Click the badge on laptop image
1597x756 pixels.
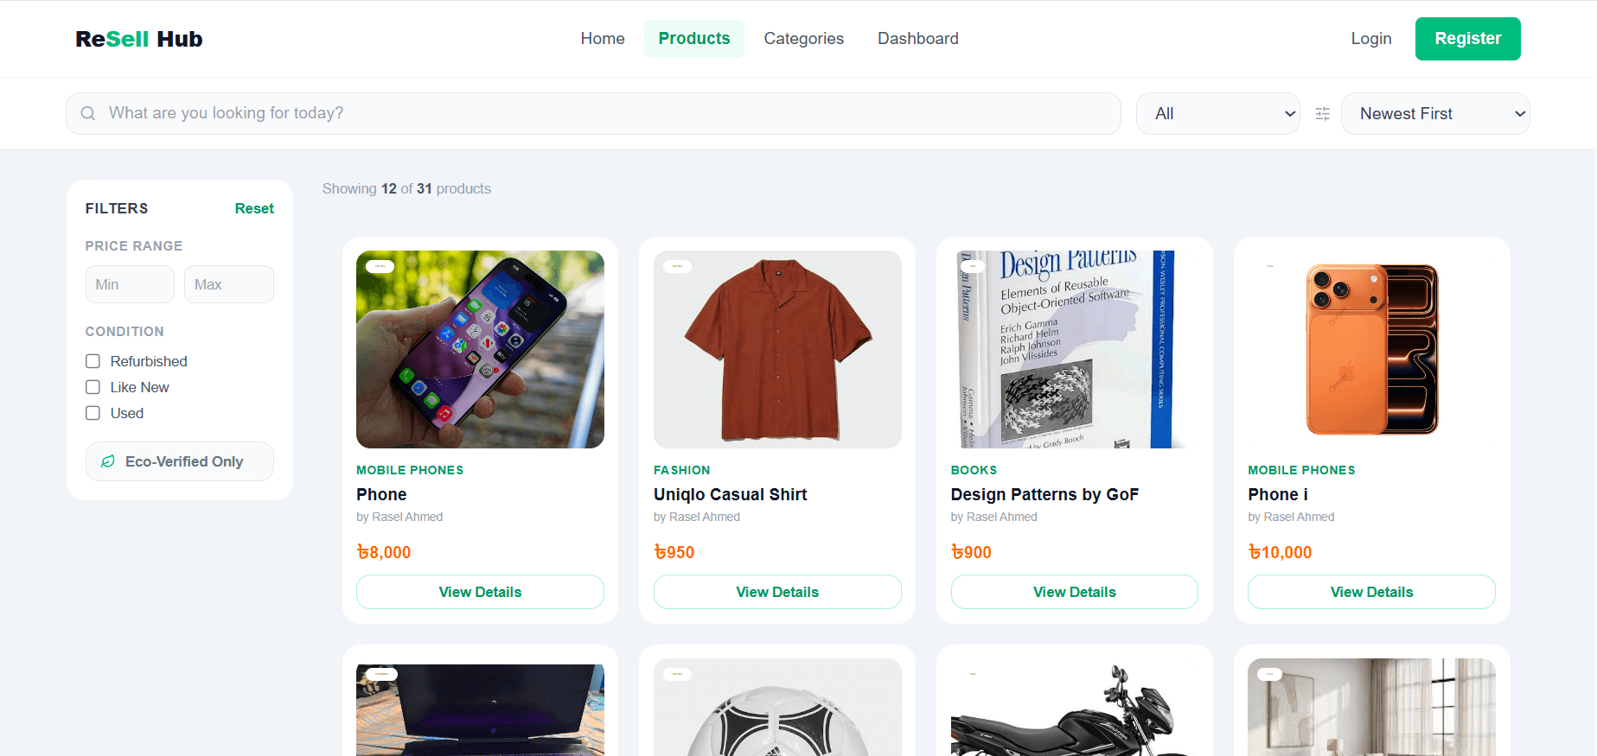pos(381,674)
